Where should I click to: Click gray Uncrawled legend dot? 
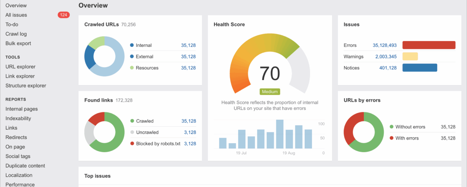pos(132,132)
